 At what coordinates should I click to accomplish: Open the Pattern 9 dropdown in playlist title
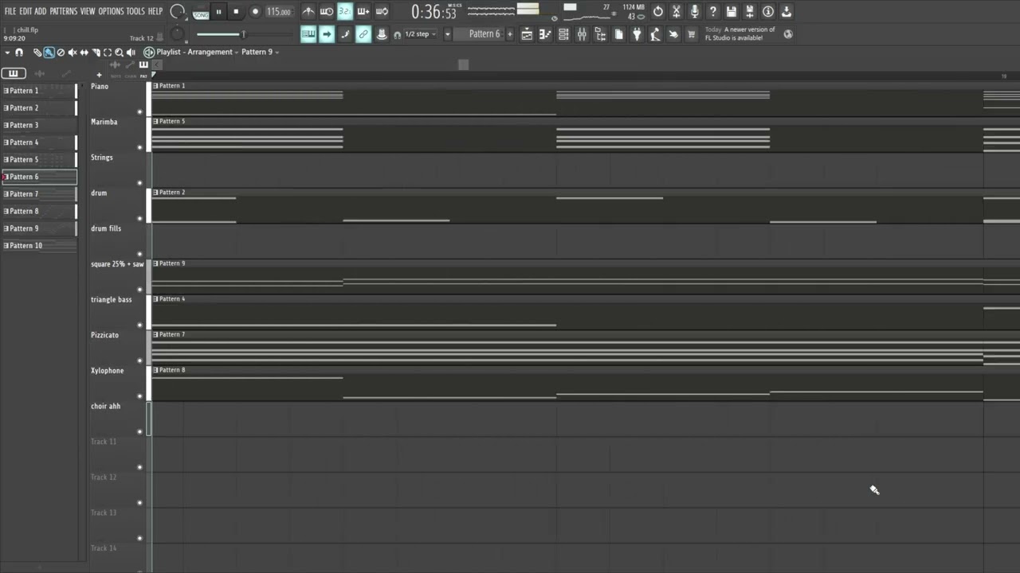tap(260, 52)
